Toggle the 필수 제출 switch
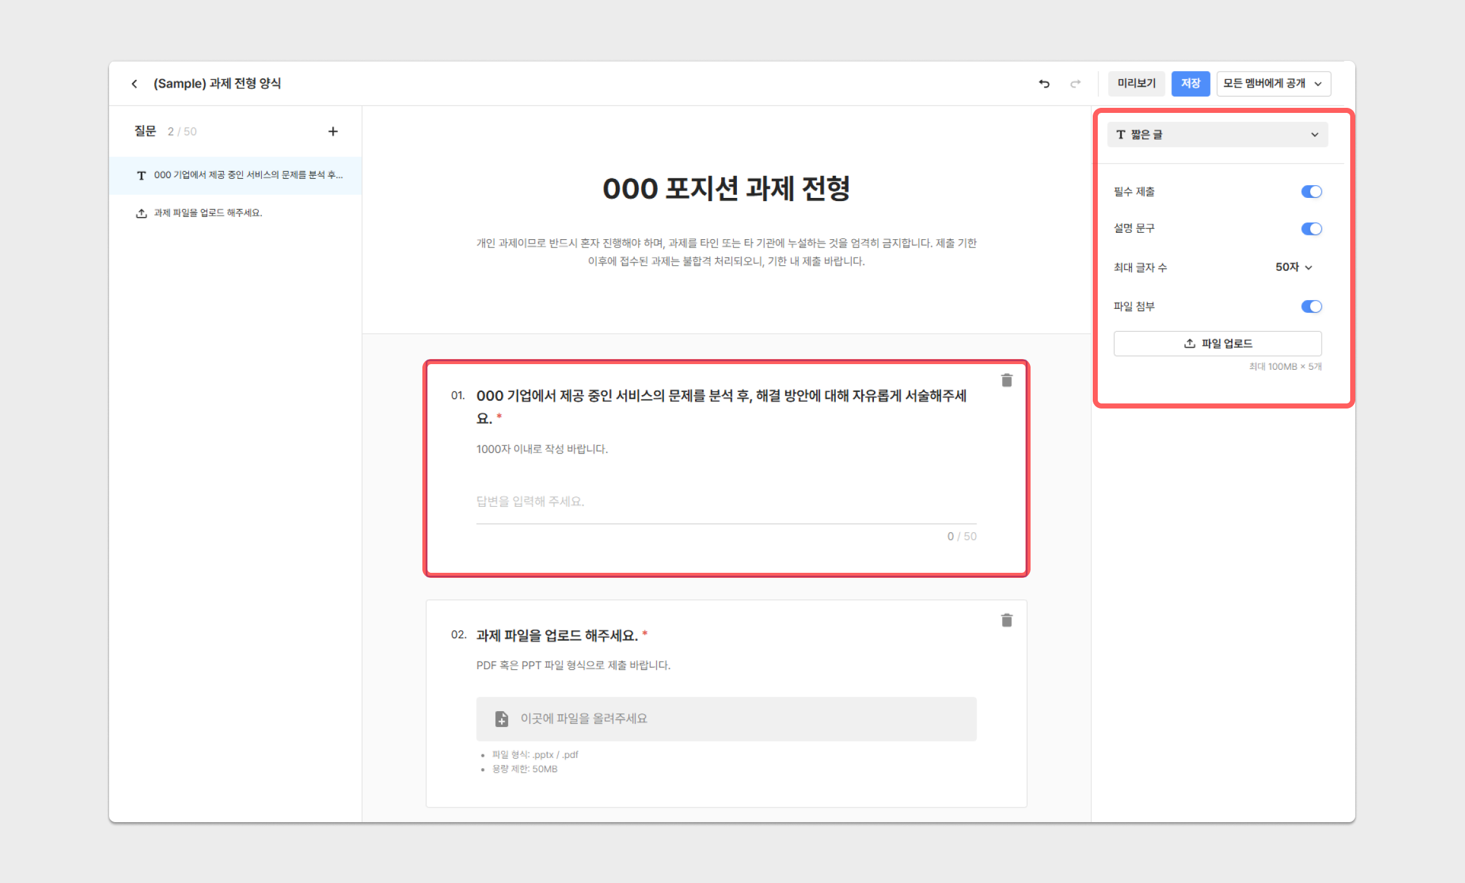1465x883 pixels. [1311, 192]
